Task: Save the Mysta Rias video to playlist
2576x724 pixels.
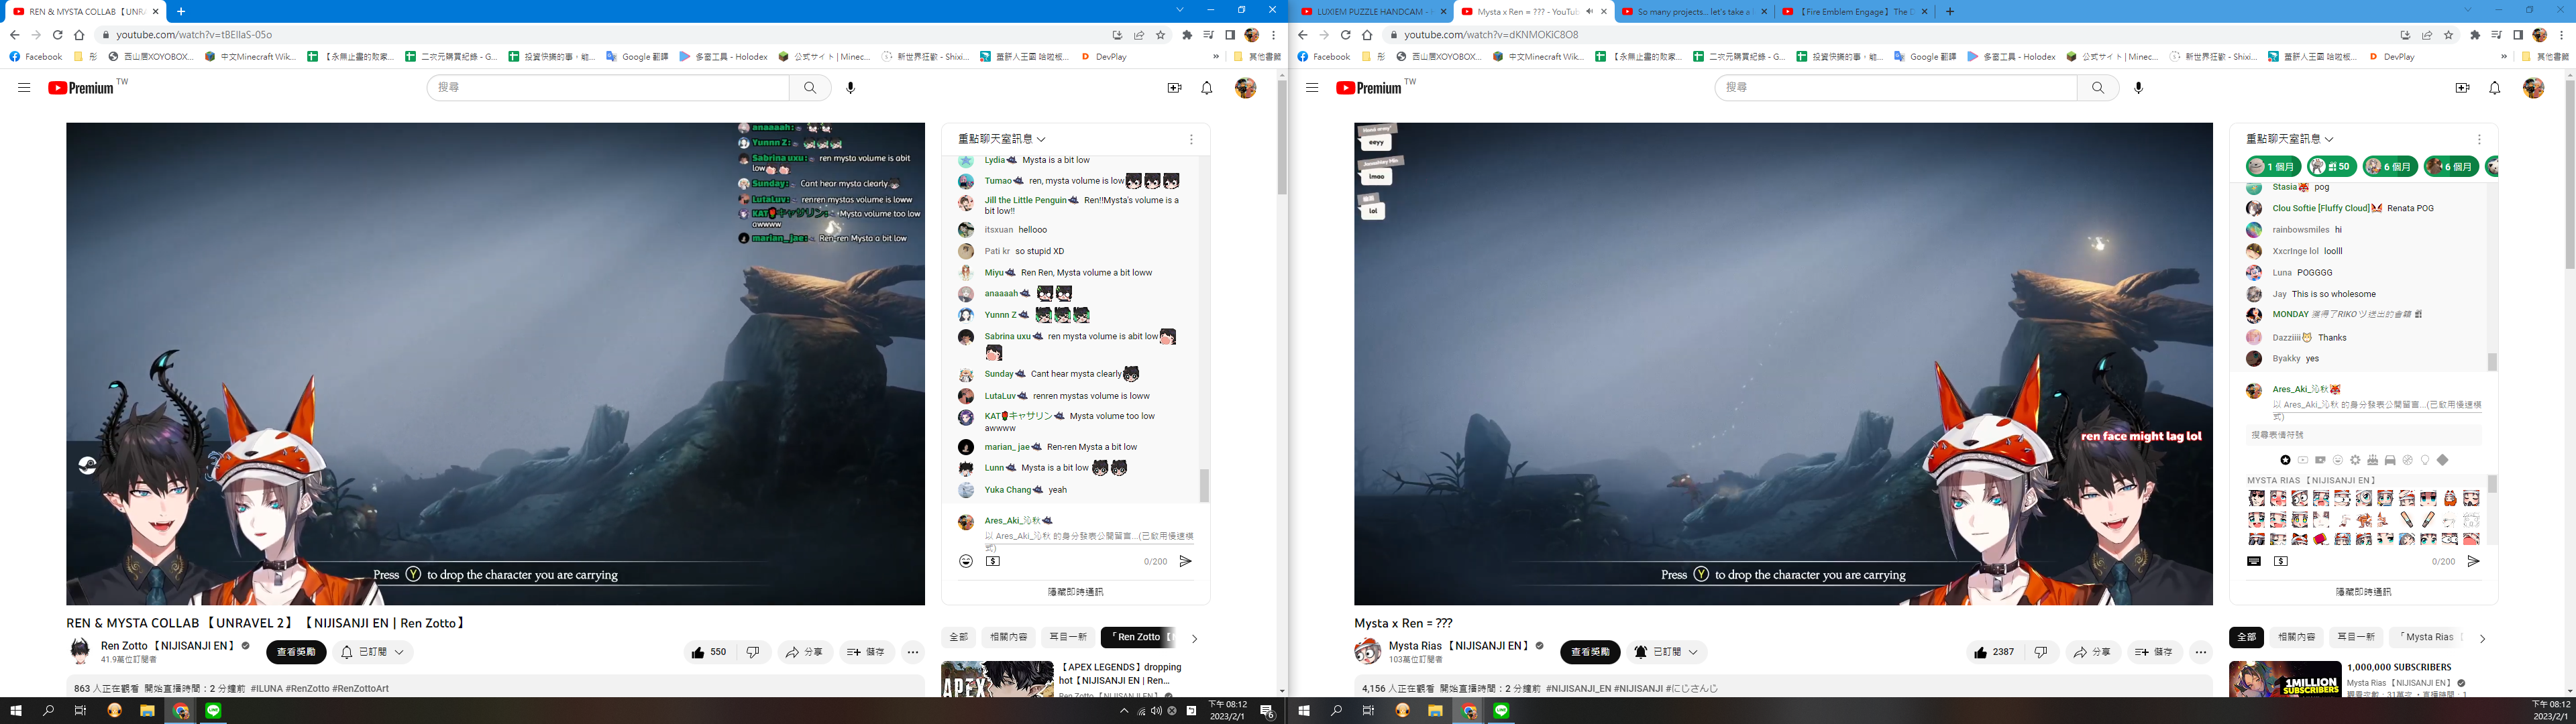Action: [x=2154, y=652]
